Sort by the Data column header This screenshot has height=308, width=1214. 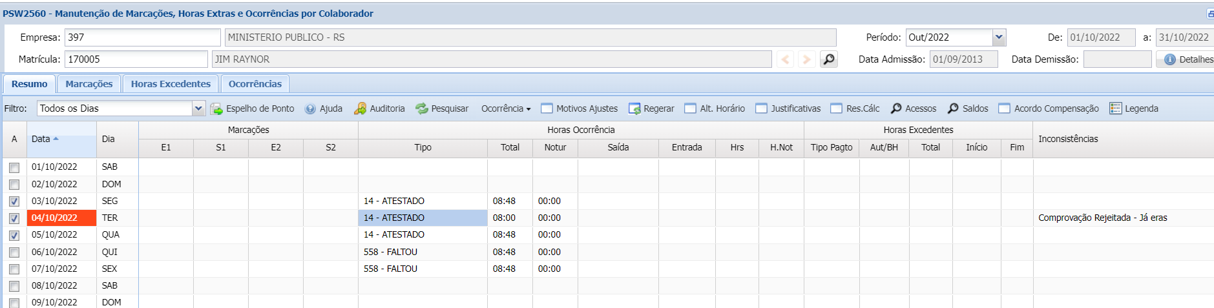tap(61, 139)
